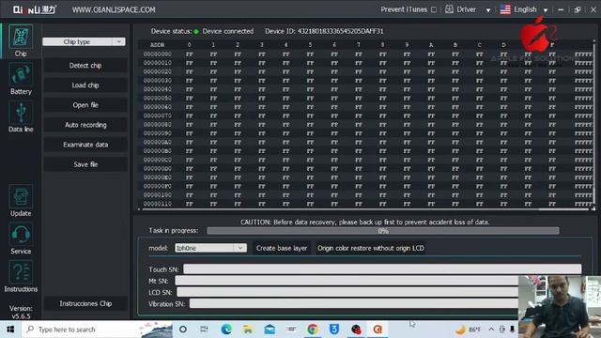Click the US flag language icon
Viewport: 601px width, 338px height.
point(505,9)
